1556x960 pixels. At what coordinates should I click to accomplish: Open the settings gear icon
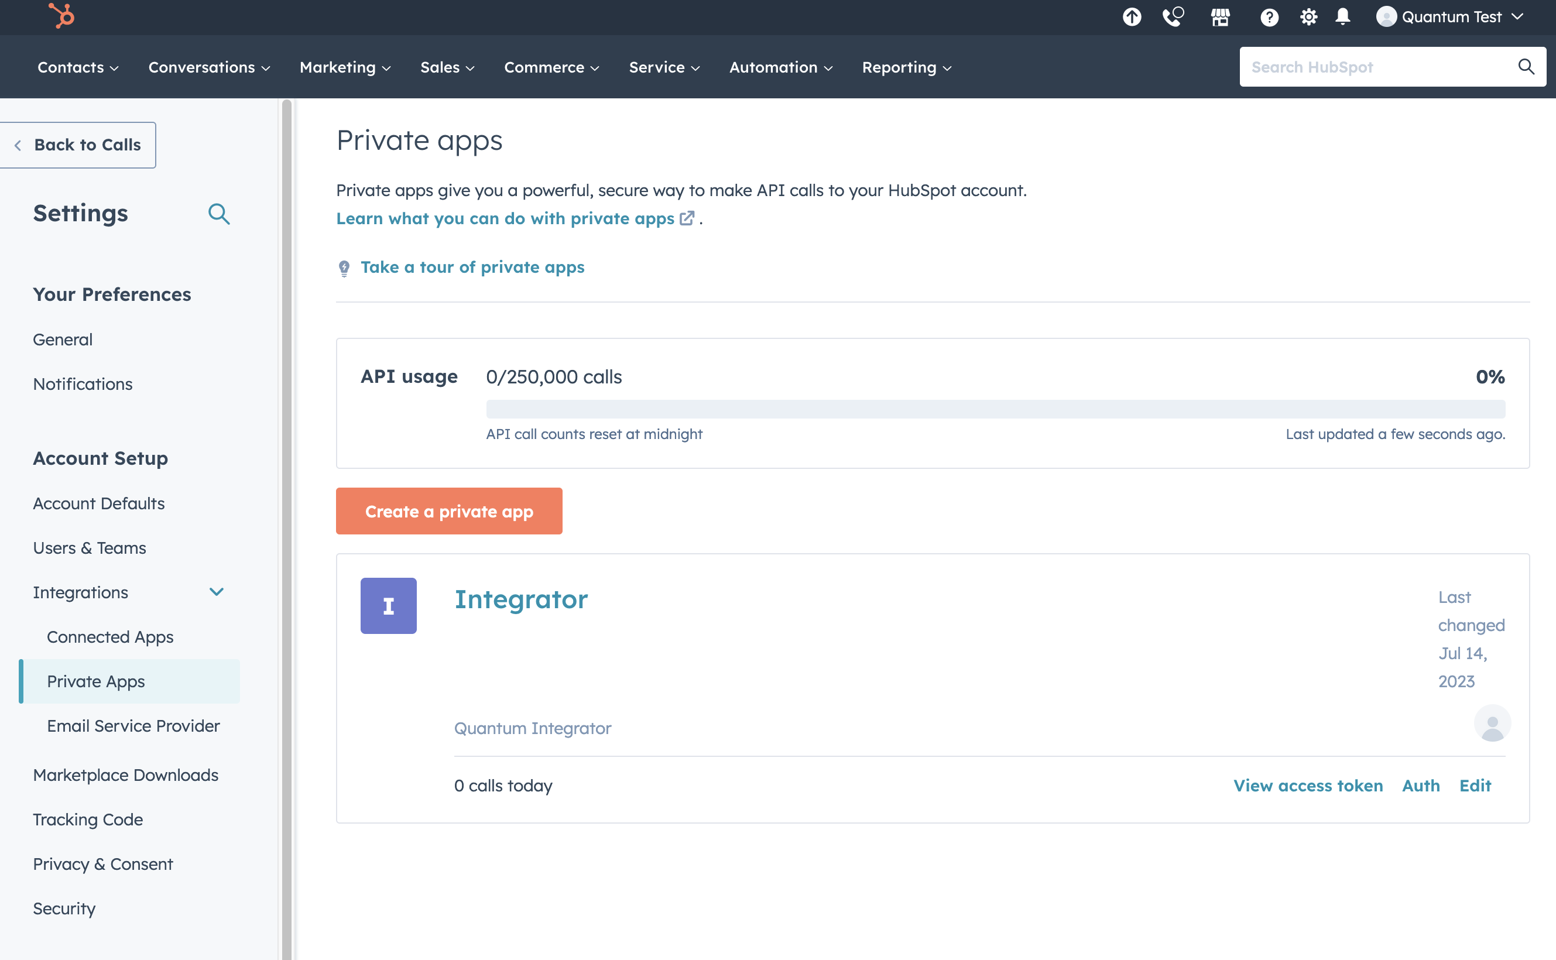(1308, 17)
